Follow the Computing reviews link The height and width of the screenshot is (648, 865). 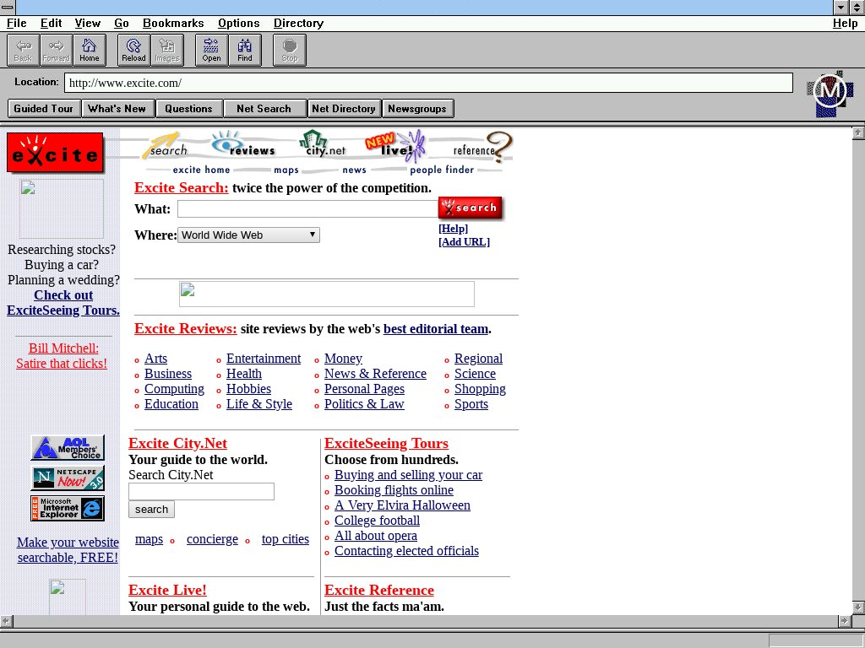[x=174, y=389]
